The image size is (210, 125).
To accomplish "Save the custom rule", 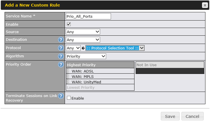I will [x=170, y=116].
